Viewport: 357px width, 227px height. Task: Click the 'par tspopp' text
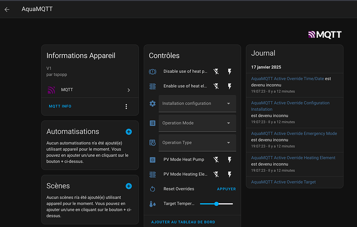(56, 74)
